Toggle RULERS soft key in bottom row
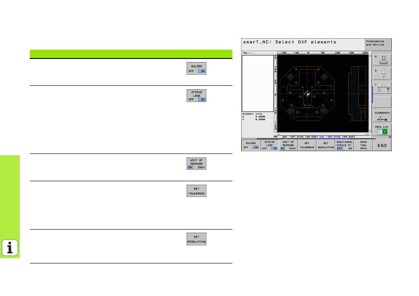 [251, 145]
